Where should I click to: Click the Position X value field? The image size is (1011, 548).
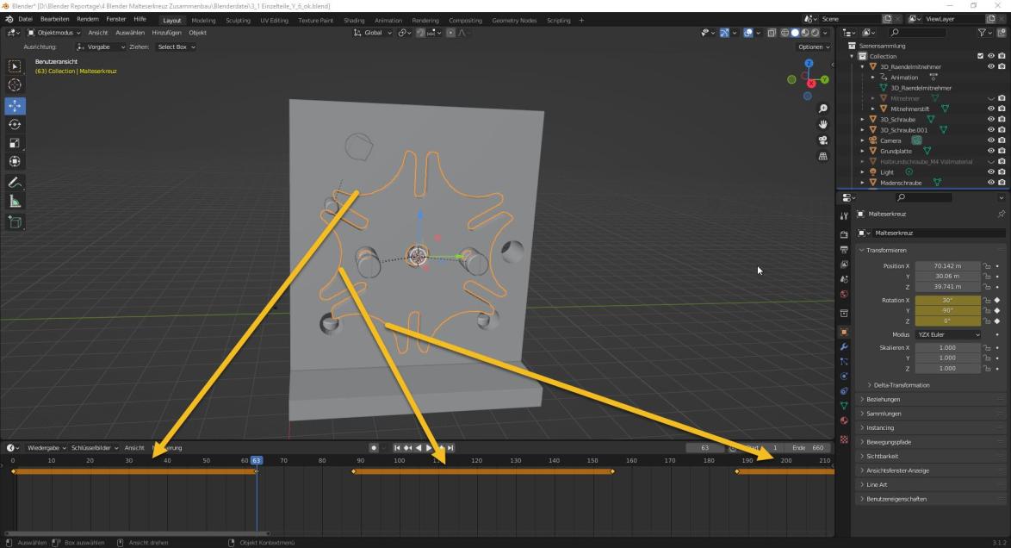[x=947, y=266]
